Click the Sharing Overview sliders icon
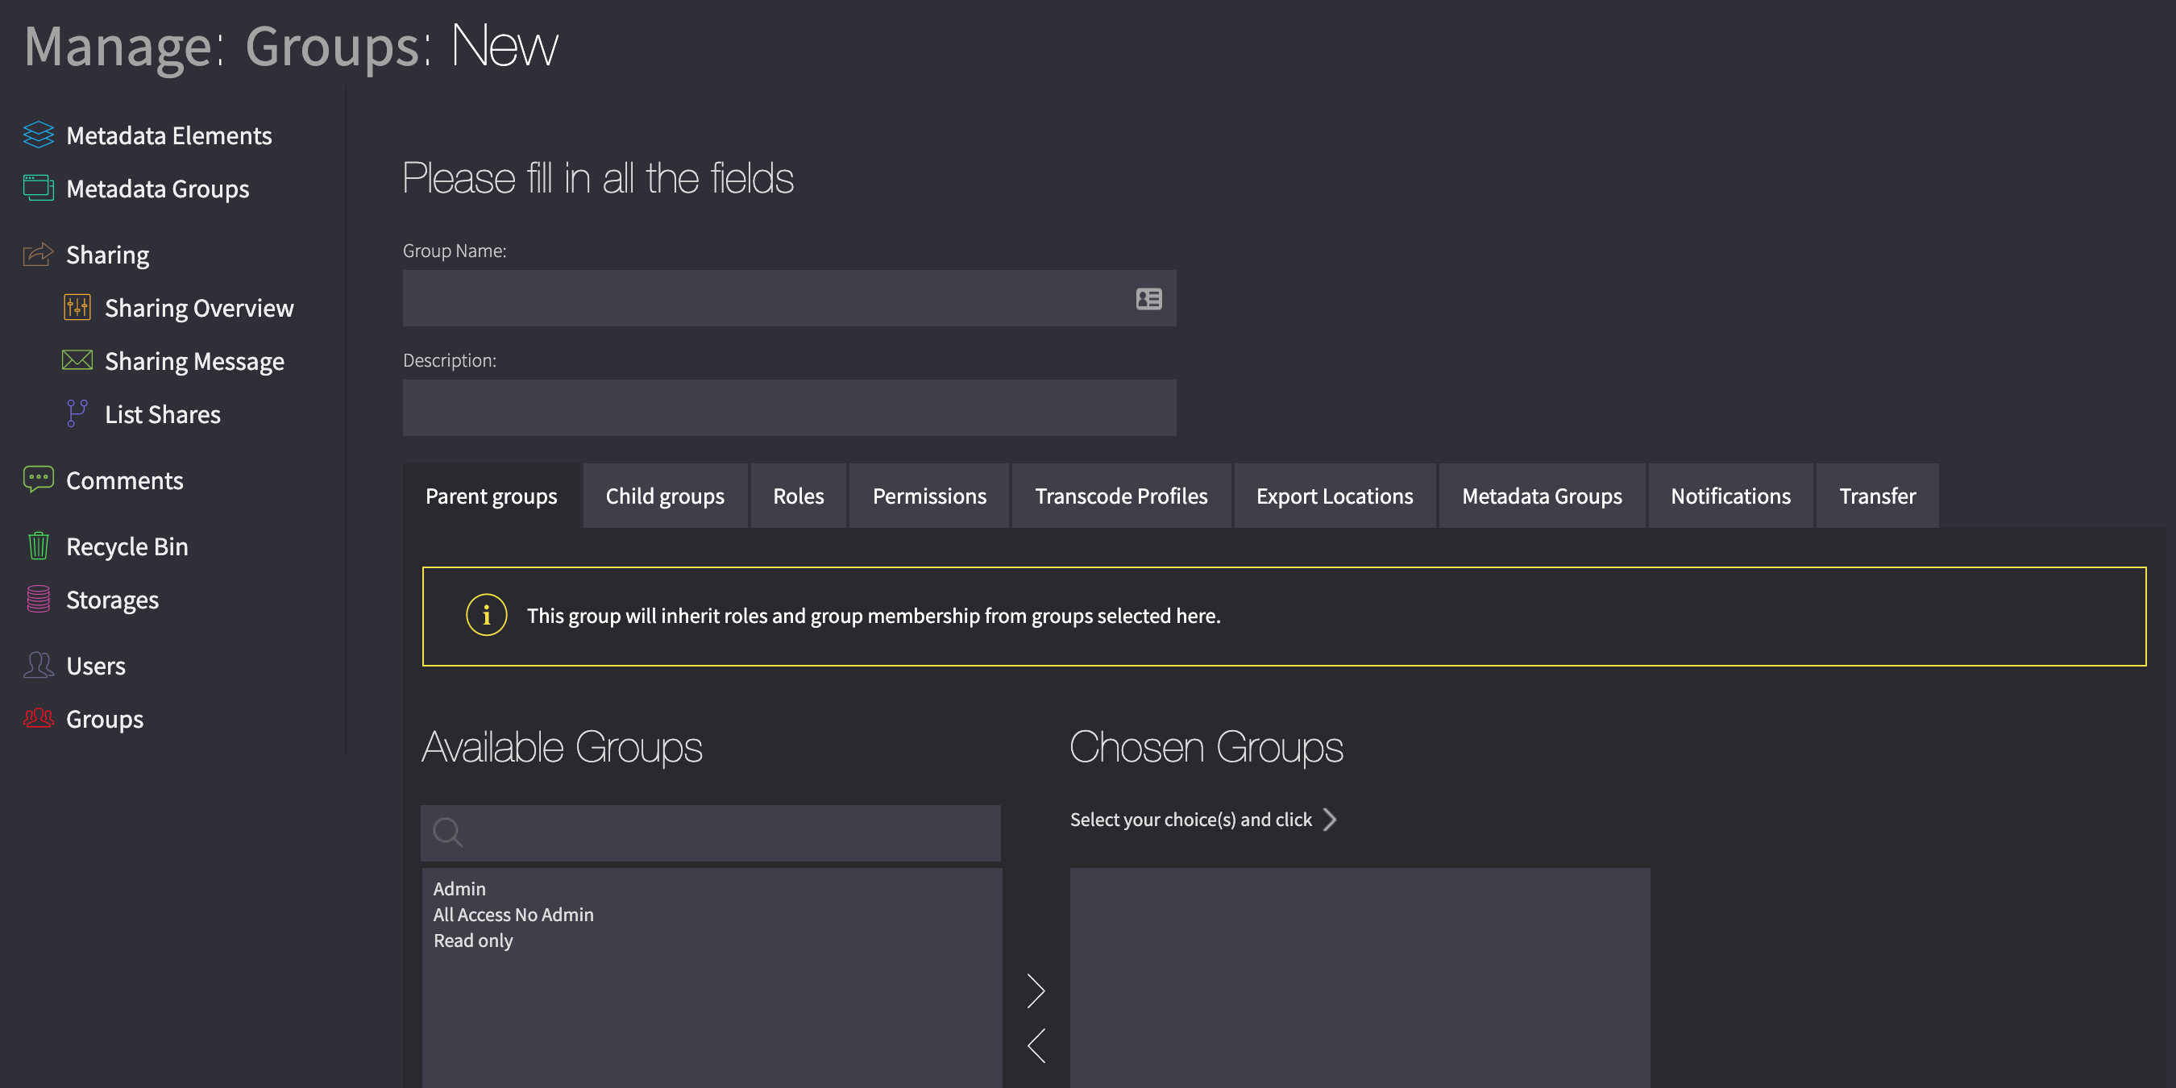 click(x=77, y=308)
